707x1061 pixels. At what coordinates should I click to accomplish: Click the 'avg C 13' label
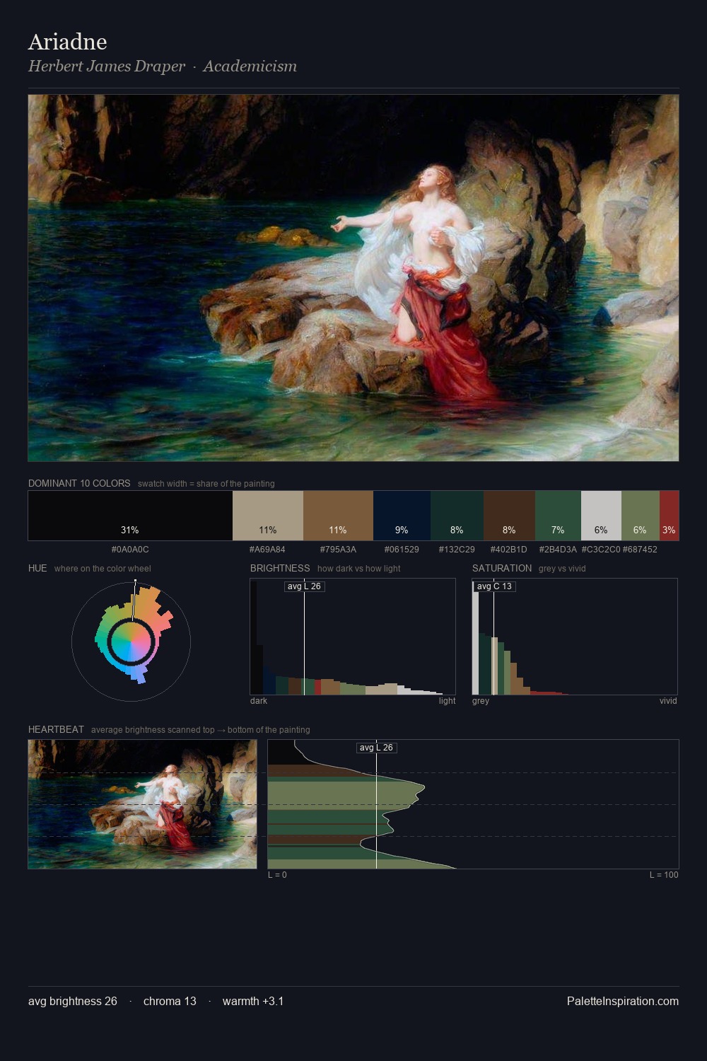pyautogui.click(x=494, y=586)
